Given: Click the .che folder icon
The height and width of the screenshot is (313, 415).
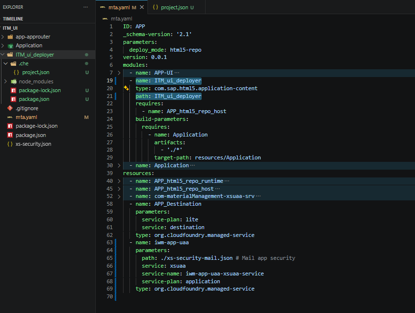Looking at the screenshot, I should point(14,63).
